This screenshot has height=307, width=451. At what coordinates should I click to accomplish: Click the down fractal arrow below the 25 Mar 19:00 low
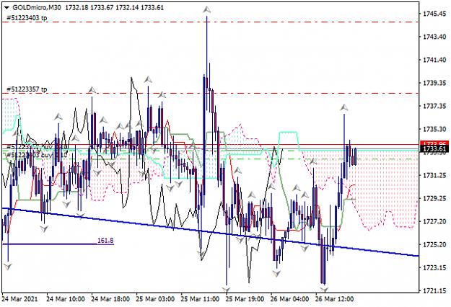[227, 290]
